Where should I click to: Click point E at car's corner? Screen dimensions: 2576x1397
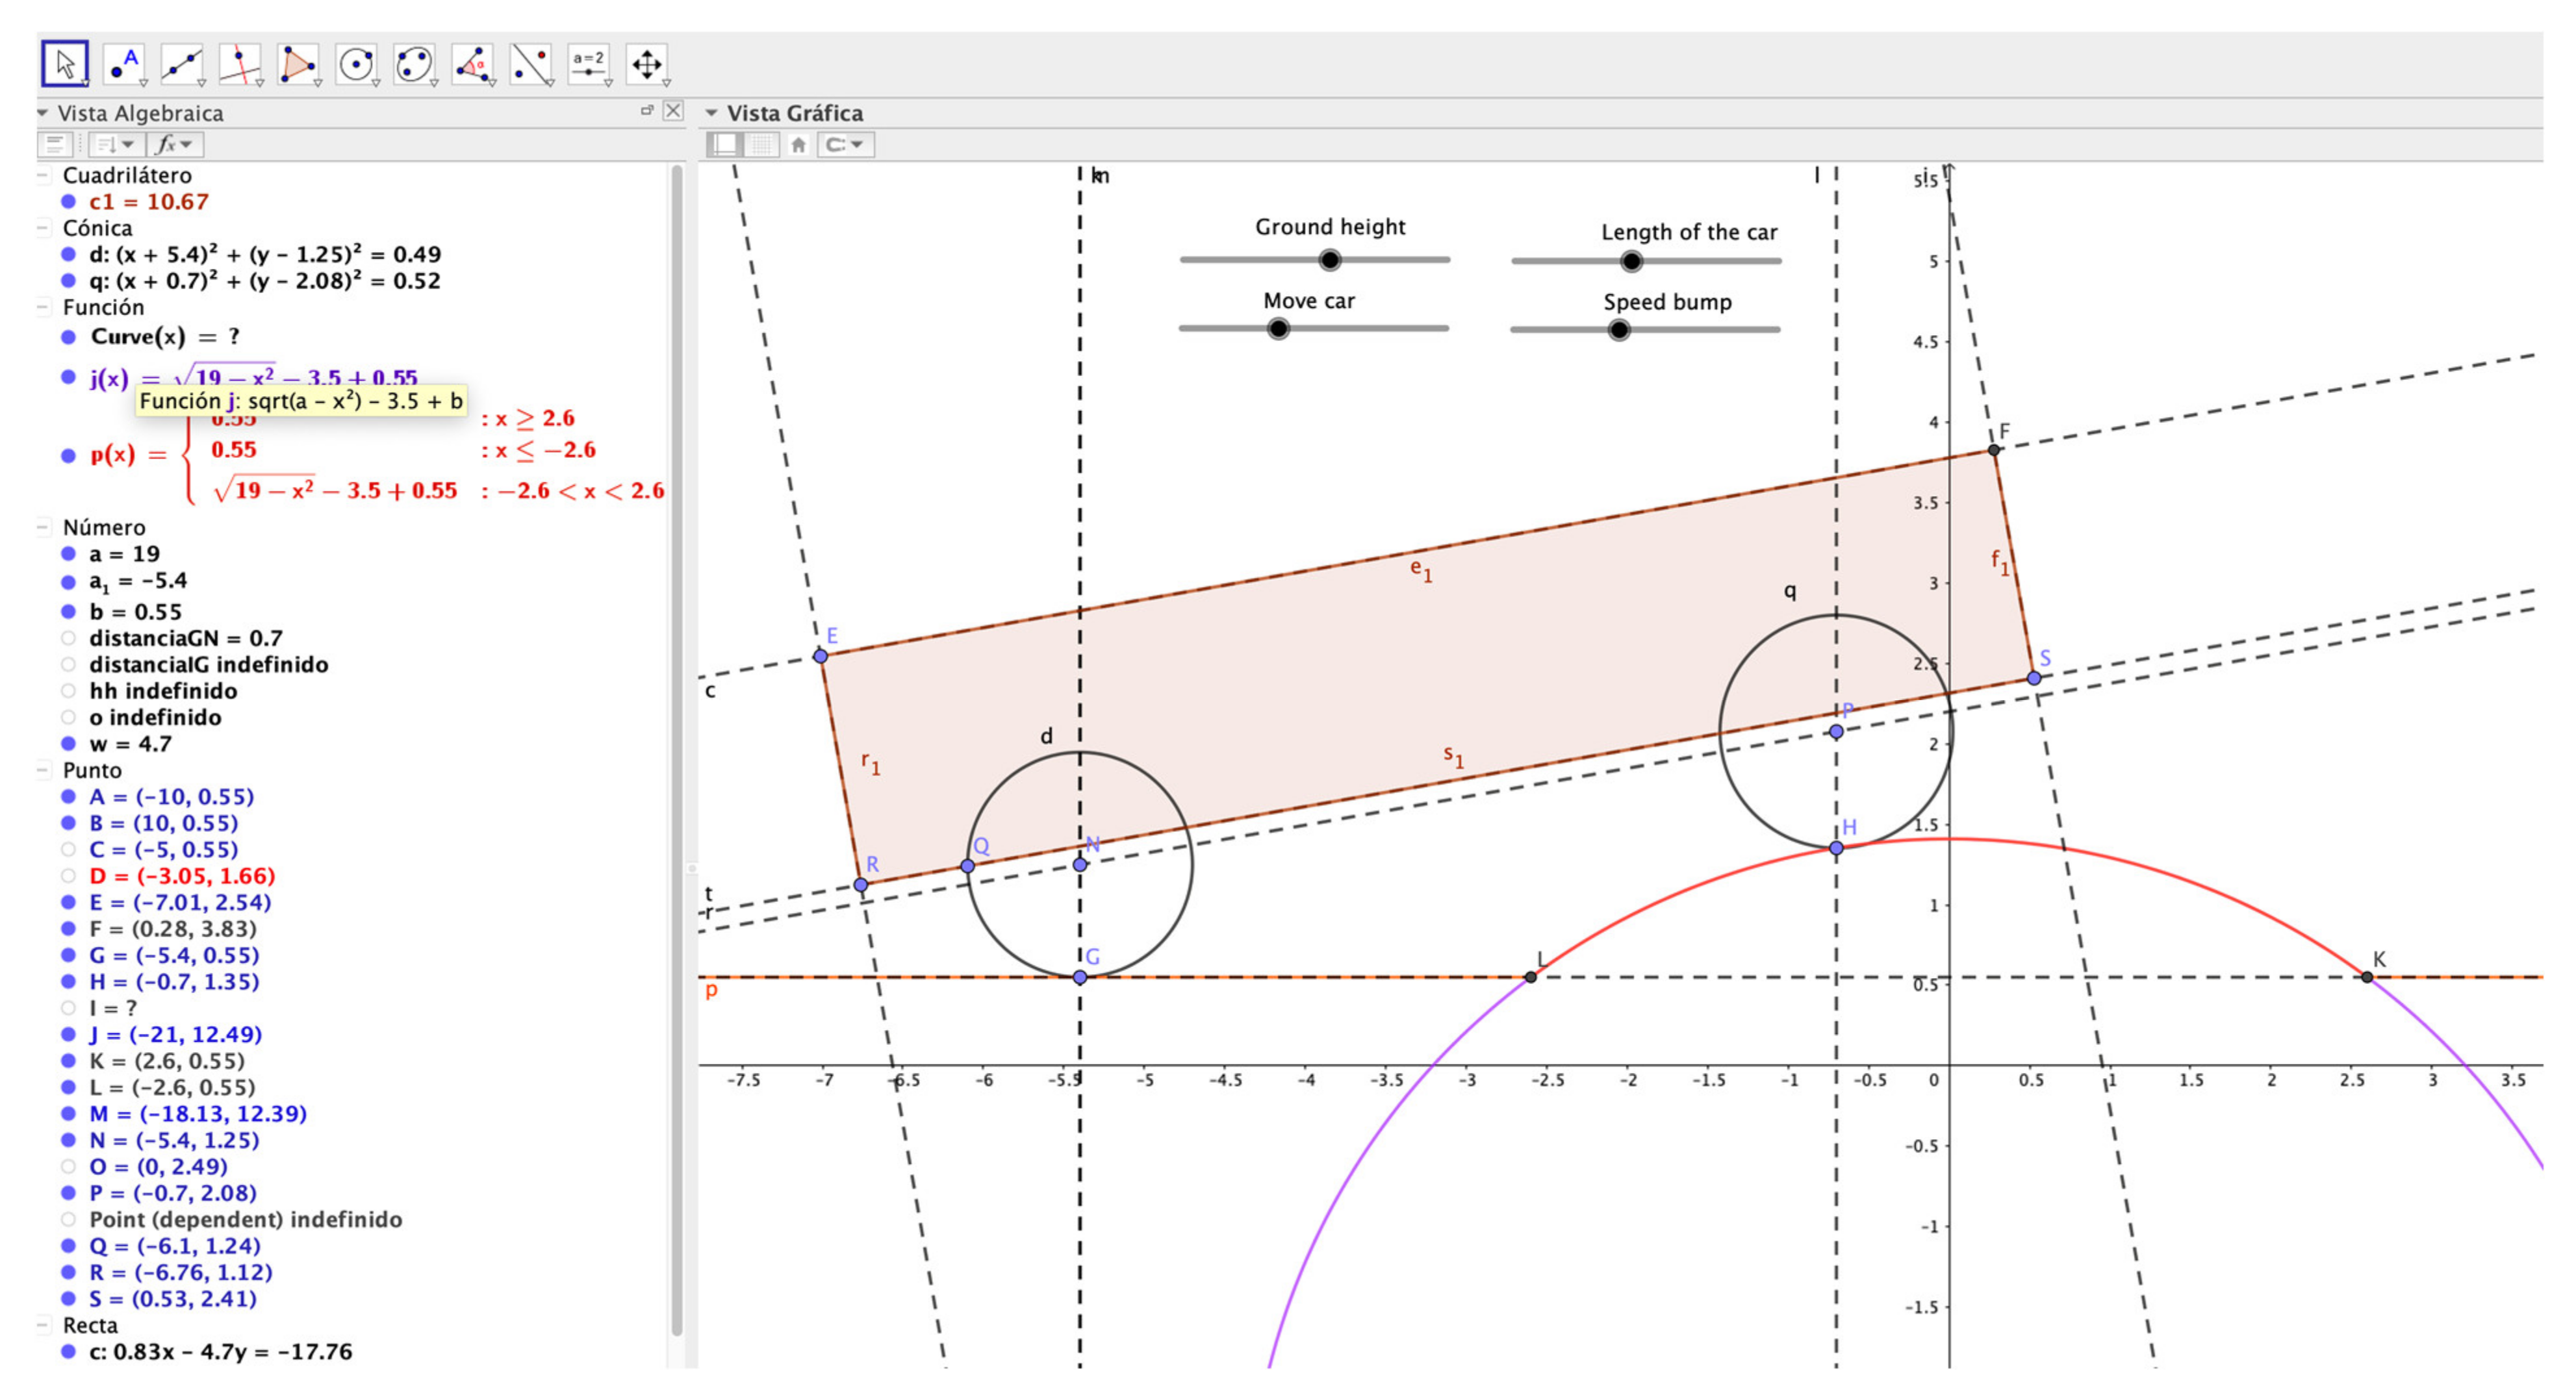(x=820, y=656)
